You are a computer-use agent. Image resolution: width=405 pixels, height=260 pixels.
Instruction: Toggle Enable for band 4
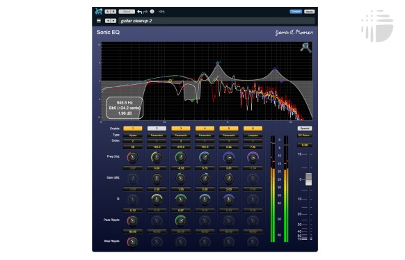click(x=205, y=129)
